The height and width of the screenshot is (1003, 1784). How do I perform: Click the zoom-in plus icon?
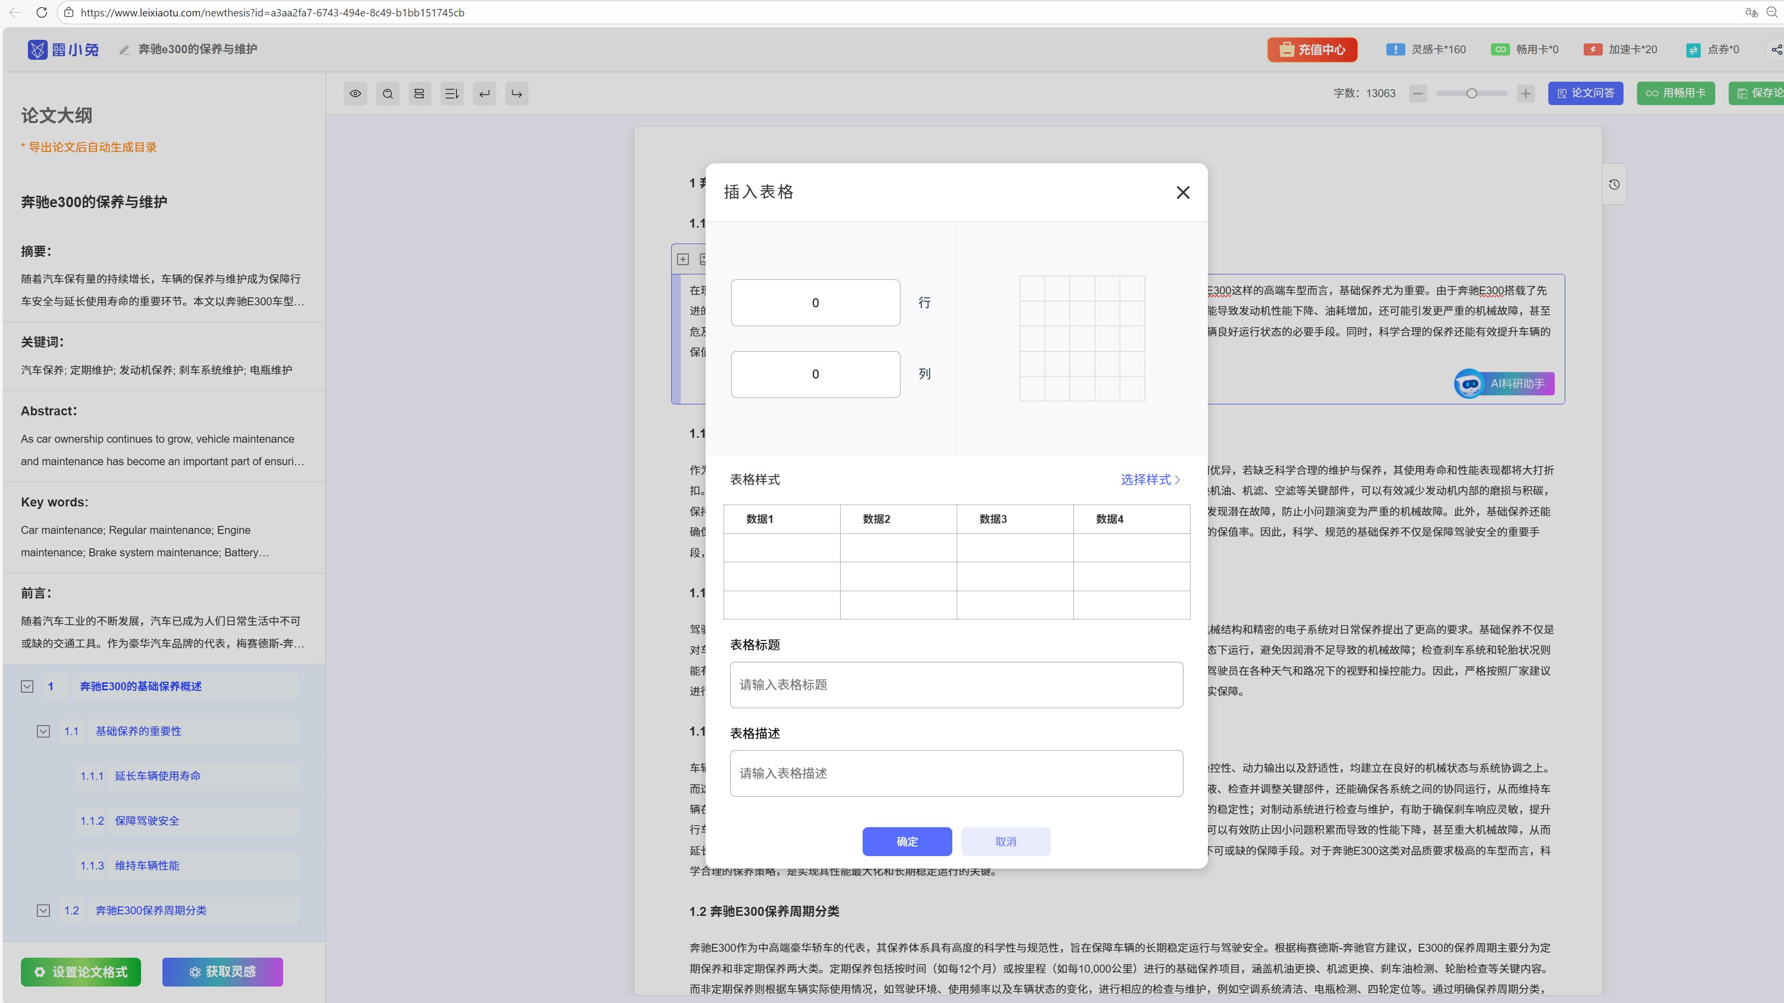coord(1526,94)
